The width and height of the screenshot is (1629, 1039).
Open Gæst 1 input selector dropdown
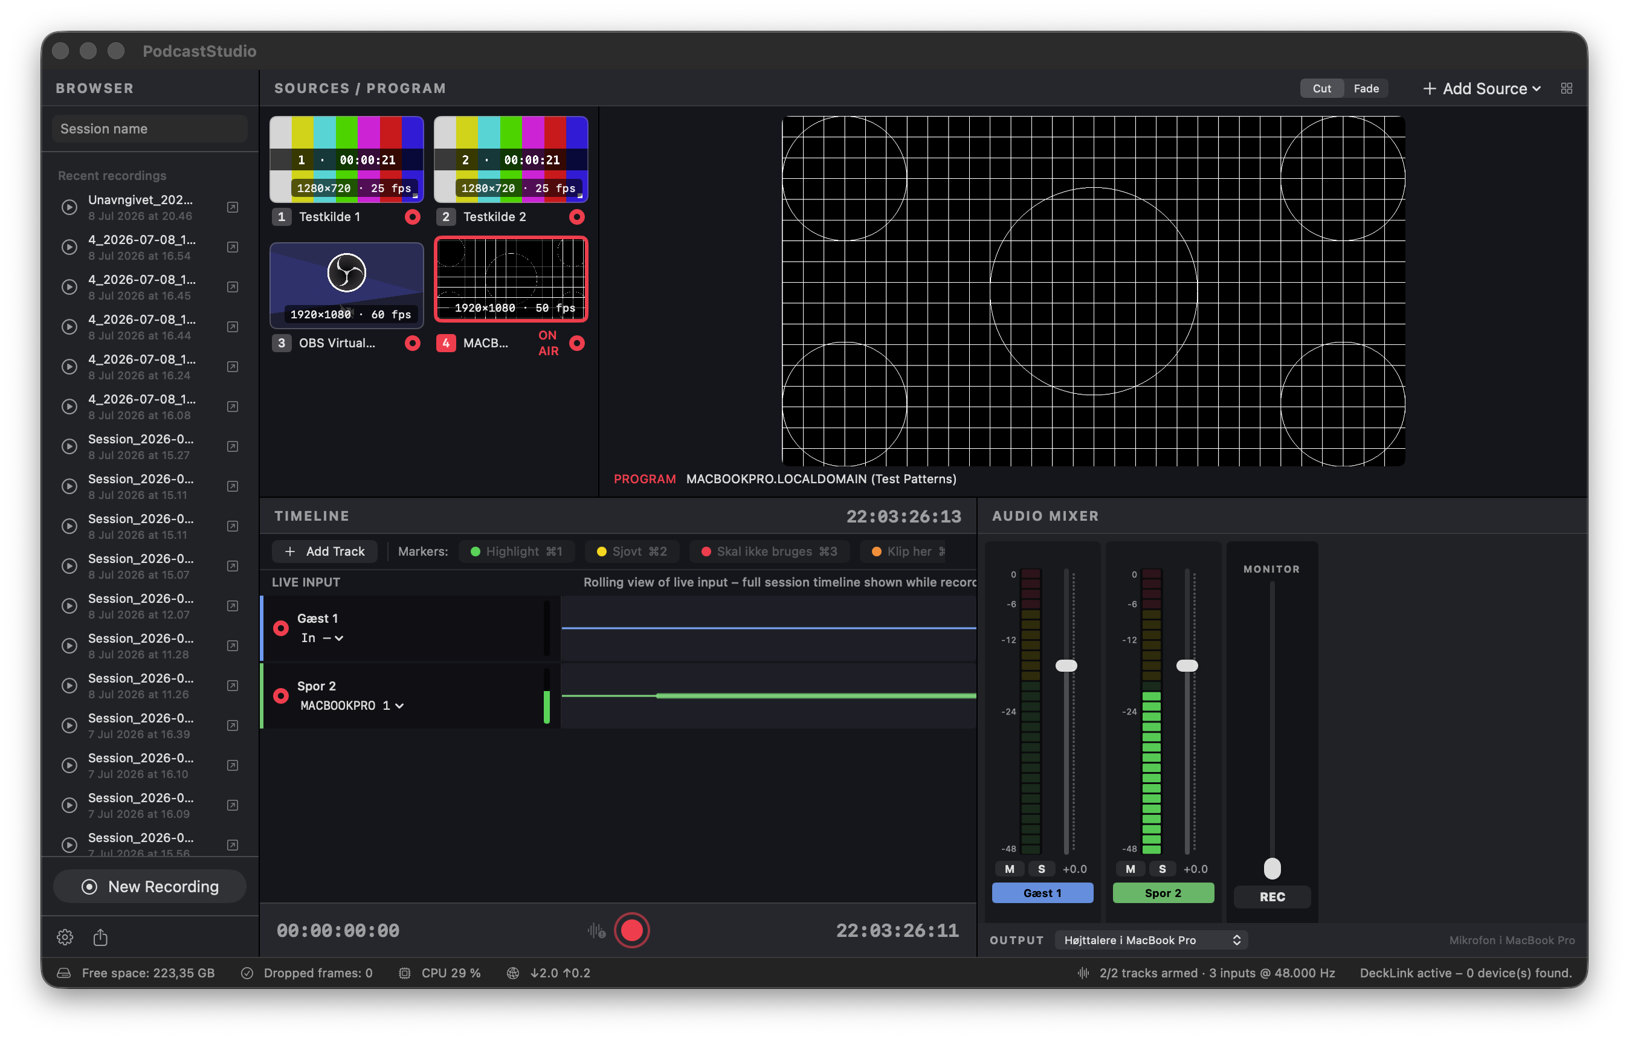coord(323,638)
